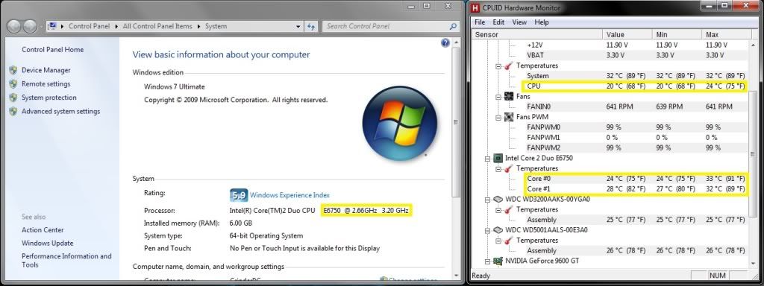Click the NVIDIA GeForce 9600 GT card icon
Screen dimensions: 764x286
tap(498, 261)
